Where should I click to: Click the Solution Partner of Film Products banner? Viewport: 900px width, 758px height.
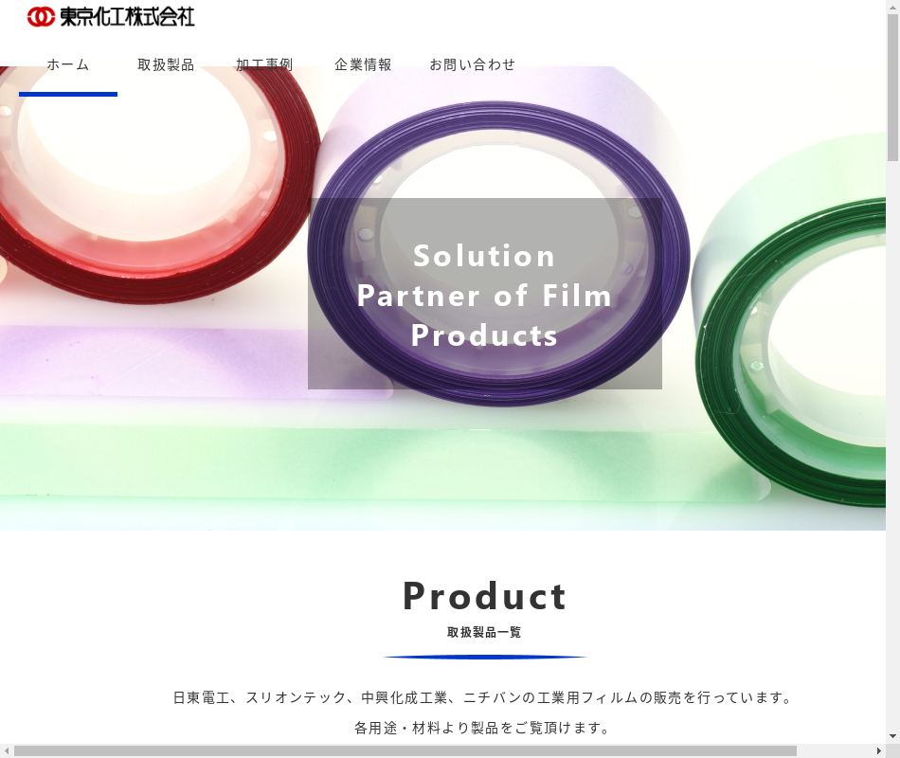click(x=484, y=294)
